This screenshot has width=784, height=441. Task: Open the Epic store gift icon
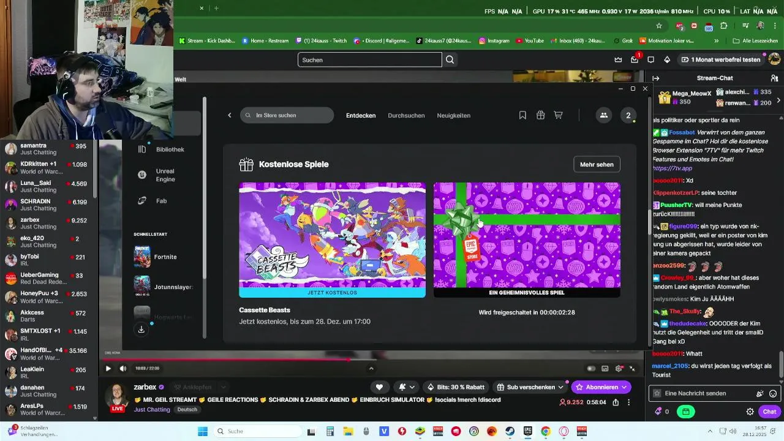click(540, 115)
